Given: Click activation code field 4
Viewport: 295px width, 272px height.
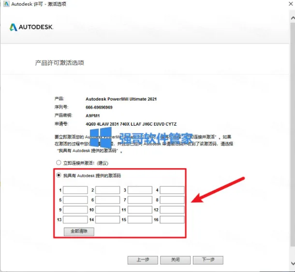Looking at the screenshot, I should click(172, 190).
